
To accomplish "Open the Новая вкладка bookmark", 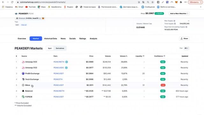I will (88, 7).
